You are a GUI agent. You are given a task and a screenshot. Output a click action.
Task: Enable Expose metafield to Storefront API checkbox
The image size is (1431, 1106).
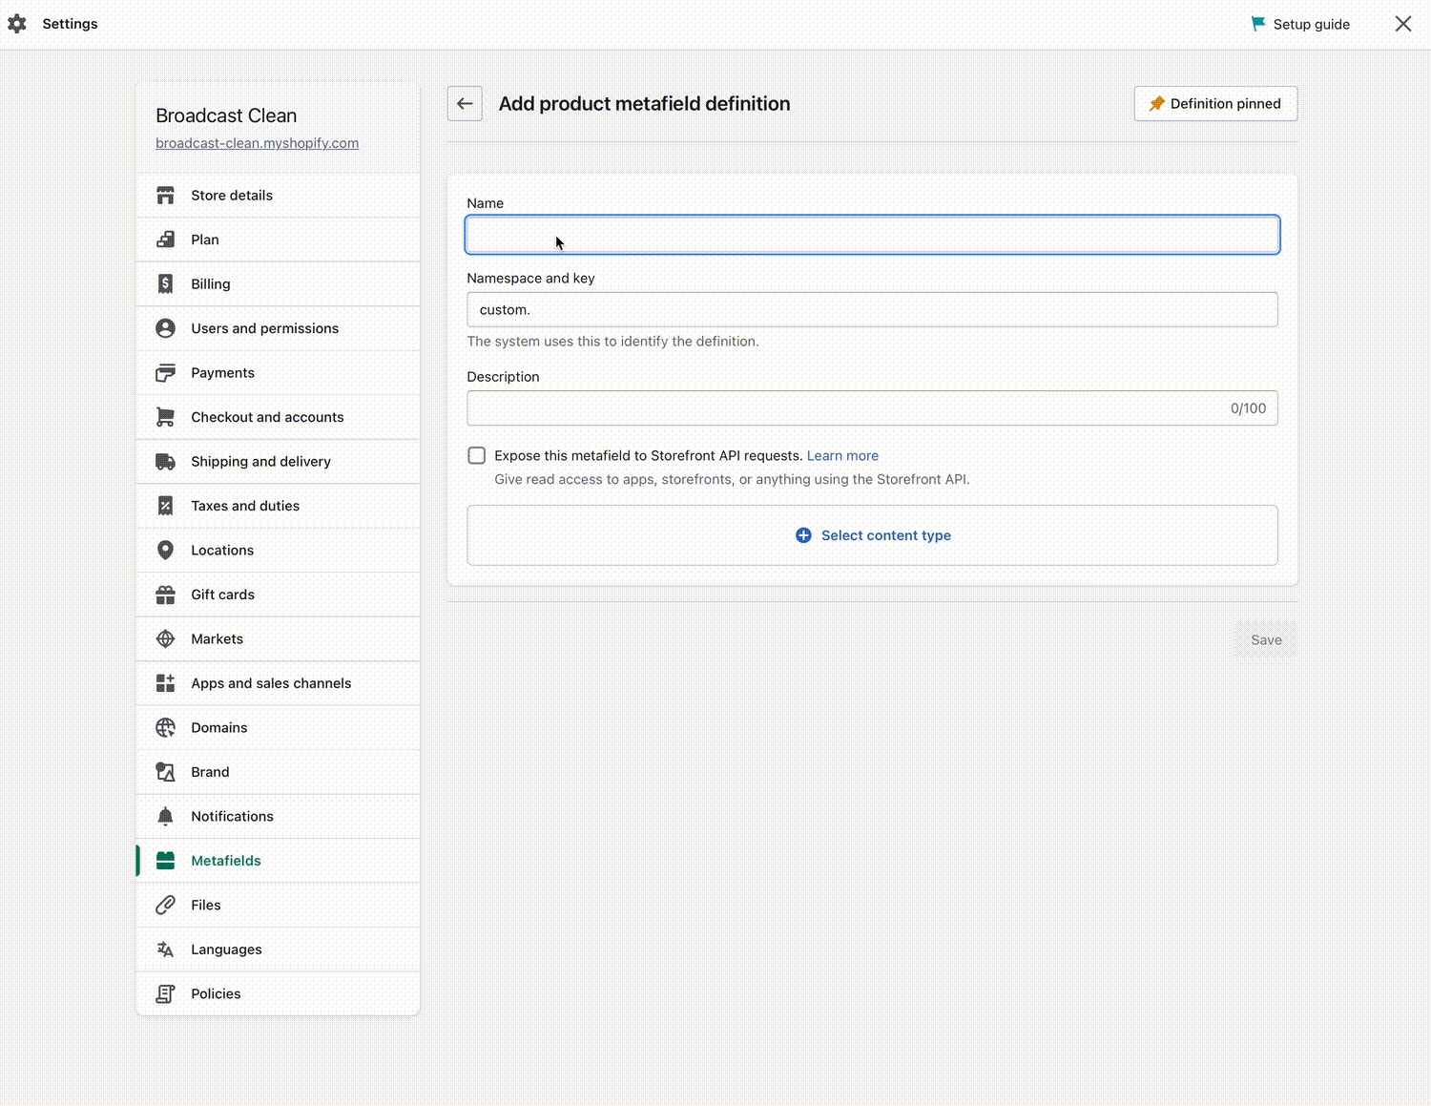pos(477,456)
